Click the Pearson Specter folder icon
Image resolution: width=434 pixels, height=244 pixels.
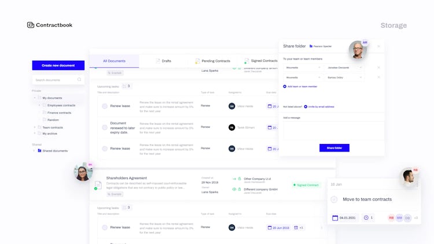click(x=311, y=46)
